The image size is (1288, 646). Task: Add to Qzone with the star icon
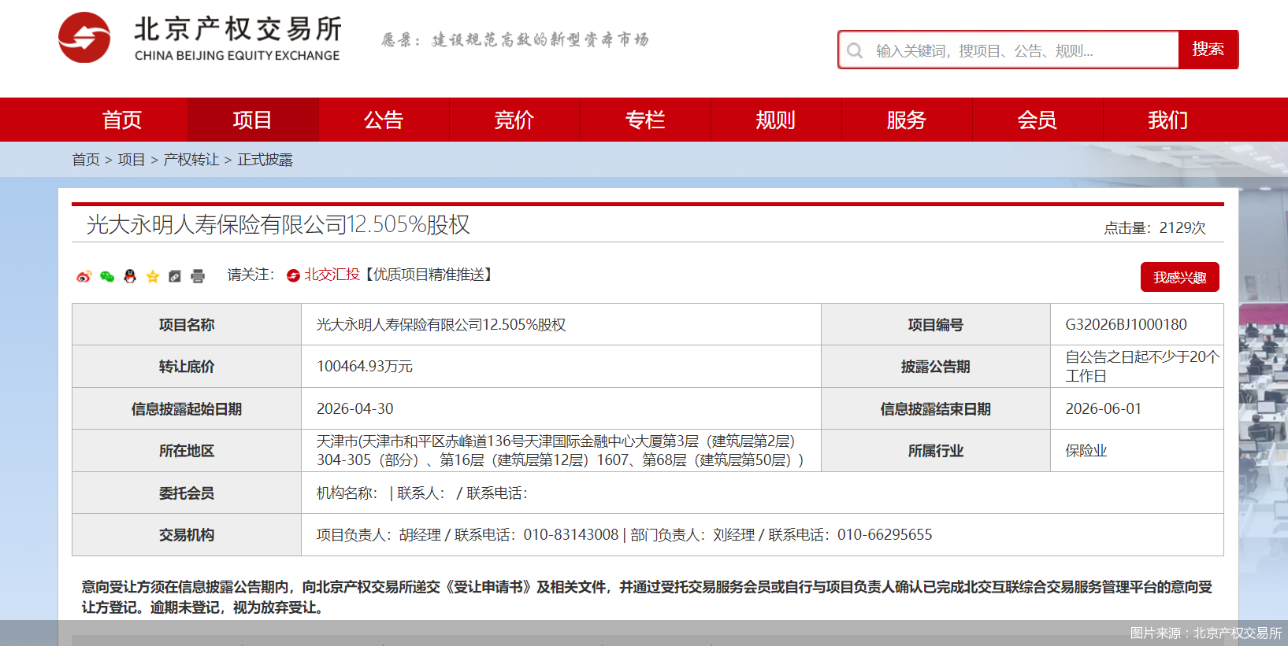tap(153, 276)
